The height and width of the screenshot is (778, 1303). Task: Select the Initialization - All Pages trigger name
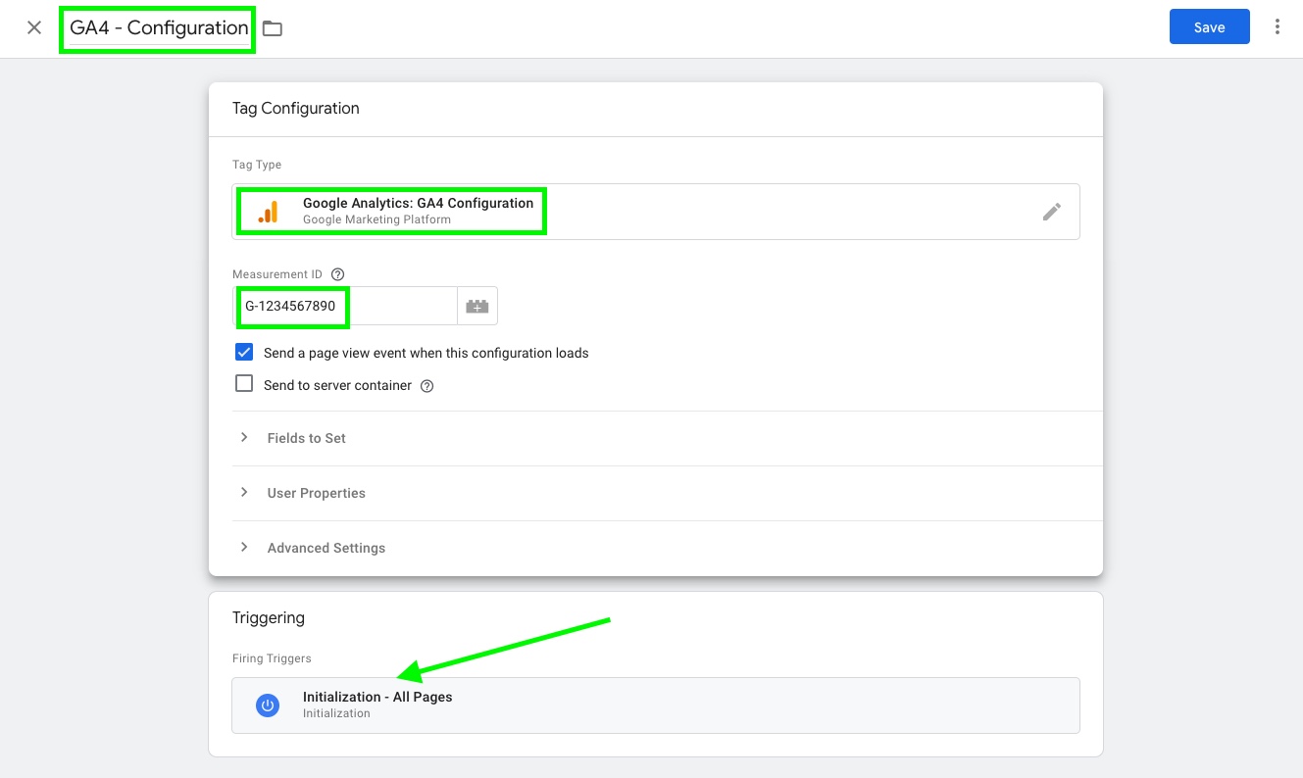[377, 697]
